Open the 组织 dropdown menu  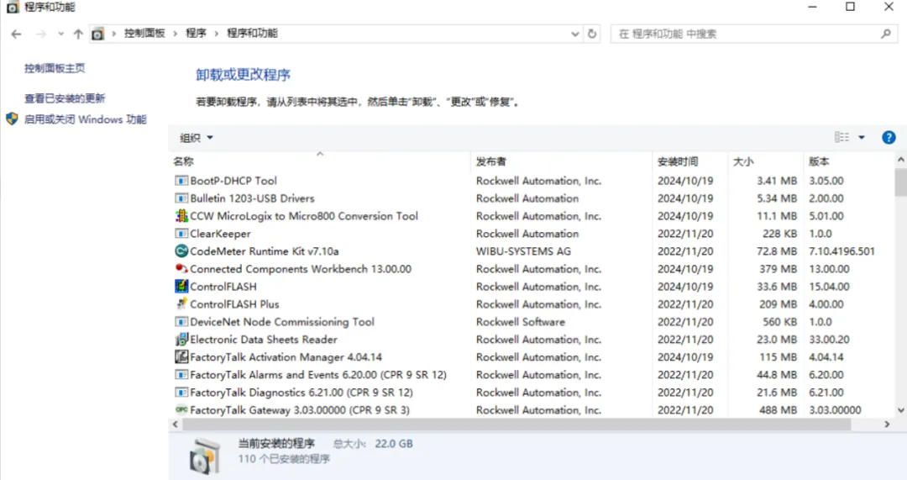(x=197, y=138)
